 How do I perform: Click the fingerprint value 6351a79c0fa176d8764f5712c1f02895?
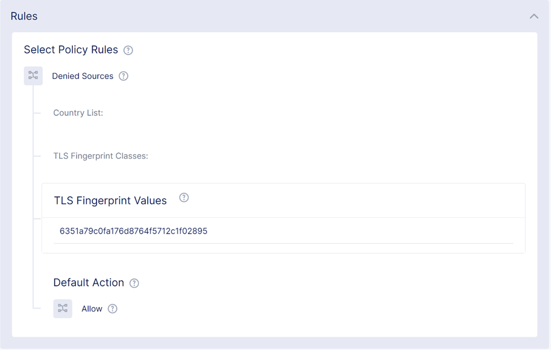[133, 231]
